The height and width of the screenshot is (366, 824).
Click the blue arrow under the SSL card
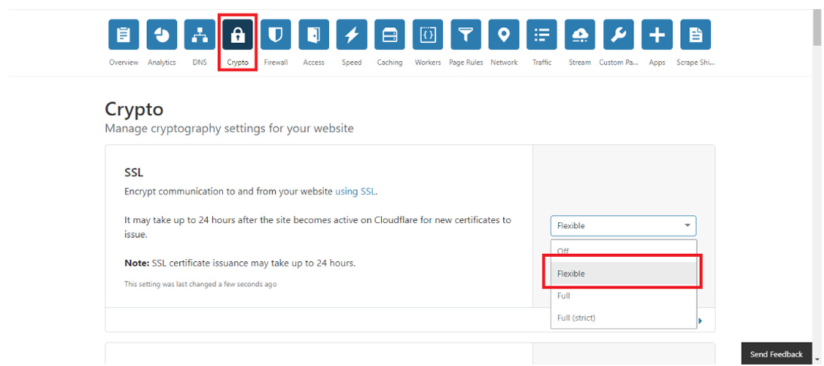click(700, 320)
